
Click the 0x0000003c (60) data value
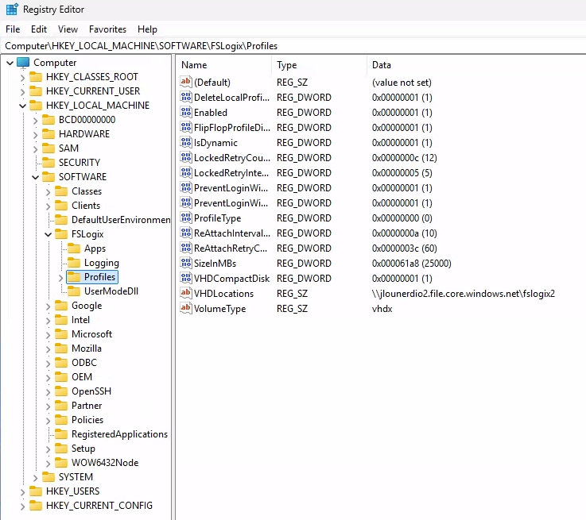405,248
